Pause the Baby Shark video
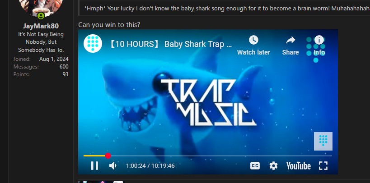 click(x=94, y=165)
